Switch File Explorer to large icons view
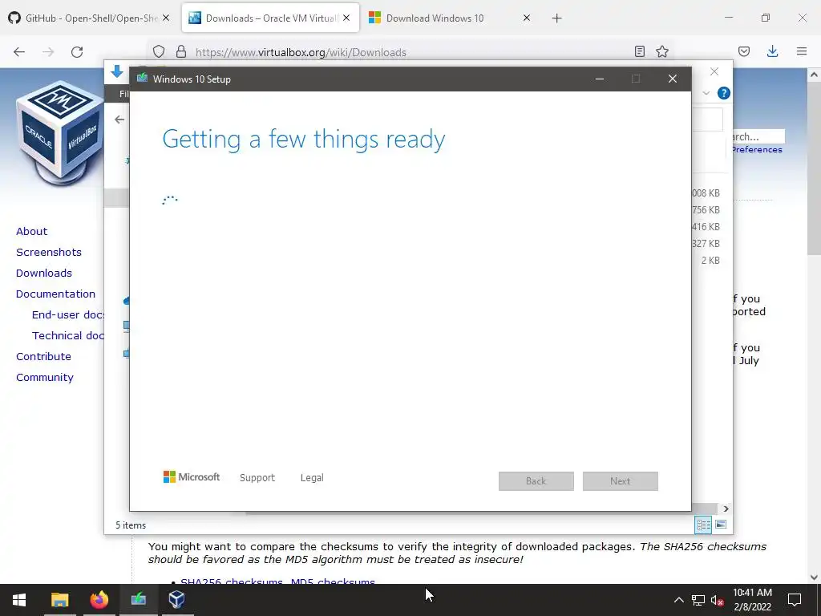Viewport: 821px width, 616px height. (x=721, y=525)
